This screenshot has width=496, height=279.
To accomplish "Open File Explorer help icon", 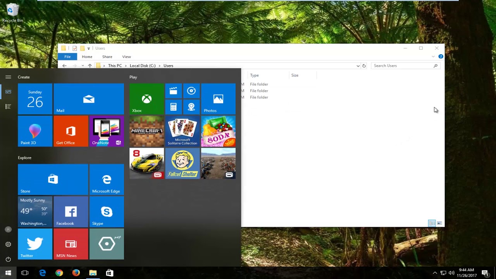I will pyautogui.click(x=441, y=57).
